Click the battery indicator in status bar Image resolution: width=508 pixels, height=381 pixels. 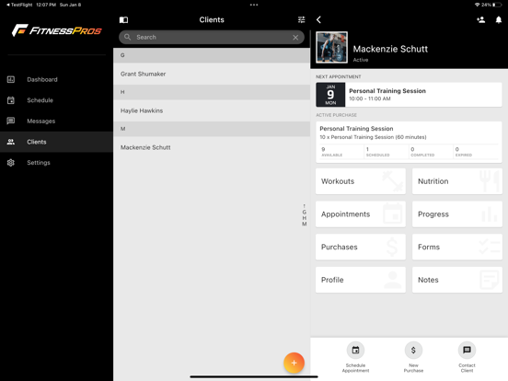[497, 5]
